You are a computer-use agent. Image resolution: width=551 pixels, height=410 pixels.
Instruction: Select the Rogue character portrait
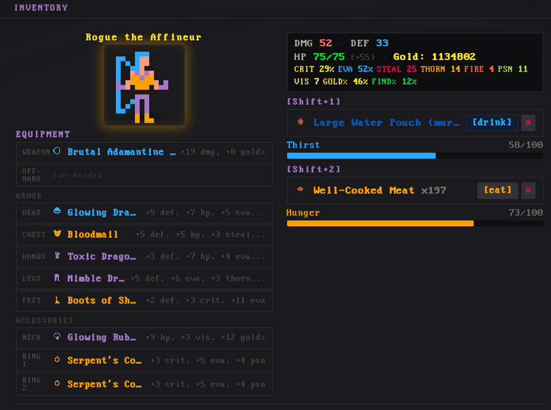point(144,85)
